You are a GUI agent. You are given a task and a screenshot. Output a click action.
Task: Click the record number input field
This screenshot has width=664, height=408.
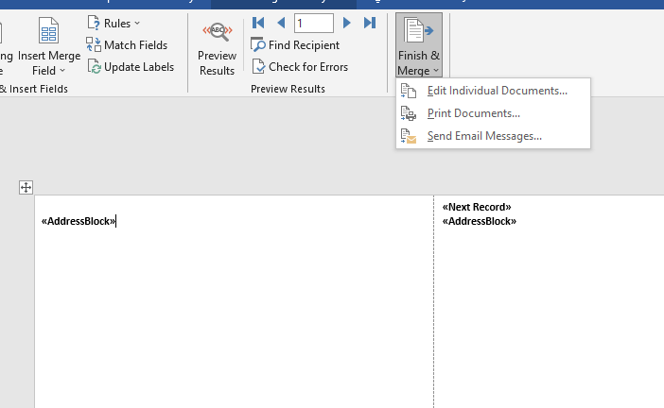314,23
